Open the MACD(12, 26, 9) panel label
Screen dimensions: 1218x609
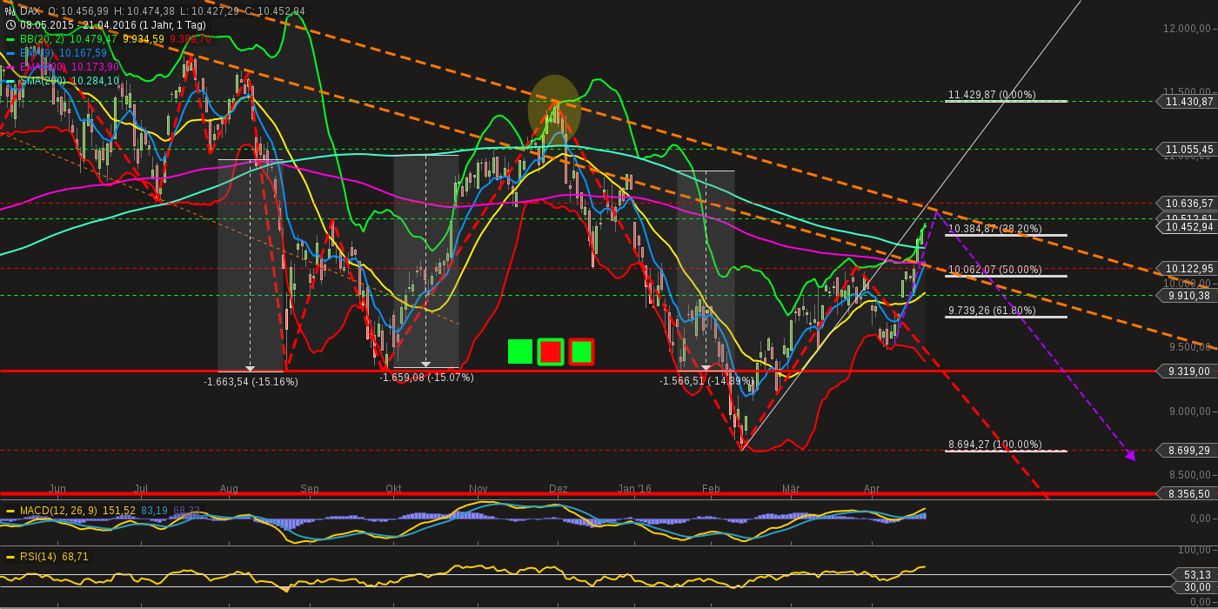pos(59,512)
